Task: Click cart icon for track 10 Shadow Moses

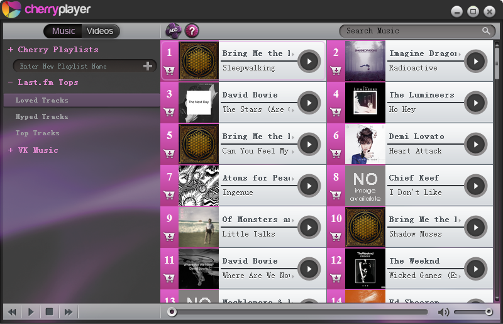Action: coord(336,237)
